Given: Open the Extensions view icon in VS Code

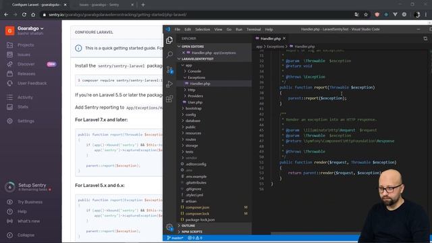Looking at the screenshot, I should 169,99.
